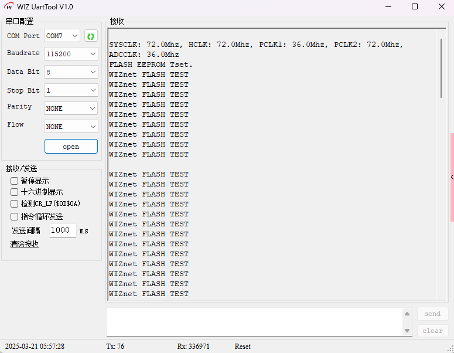Open the COM Port dropdown
The image size is (454, 353).
pos(62,36)
